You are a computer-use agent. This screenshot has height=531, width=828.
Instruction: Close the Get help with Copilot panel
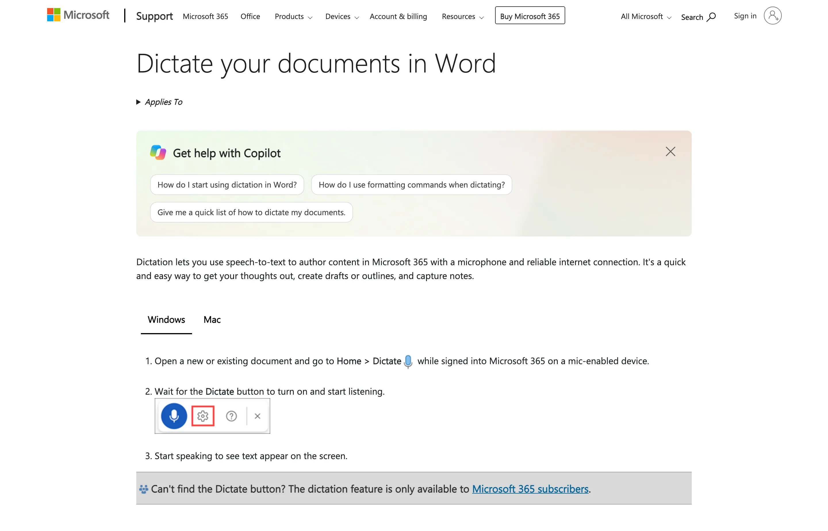point(670,151)
